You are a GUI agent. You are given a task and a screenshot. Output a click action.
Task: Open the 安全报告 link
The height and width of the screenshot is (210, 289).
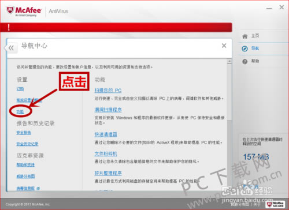click(x=24, y=133)
